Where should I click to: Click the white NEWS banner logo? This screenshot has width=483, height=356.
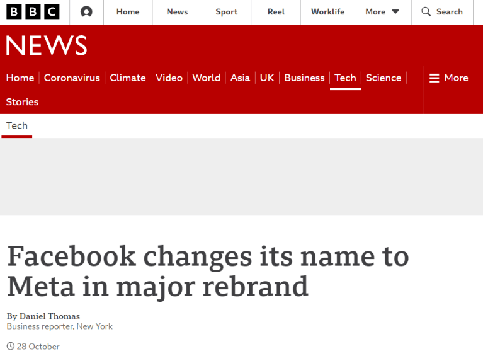(47, 45)
